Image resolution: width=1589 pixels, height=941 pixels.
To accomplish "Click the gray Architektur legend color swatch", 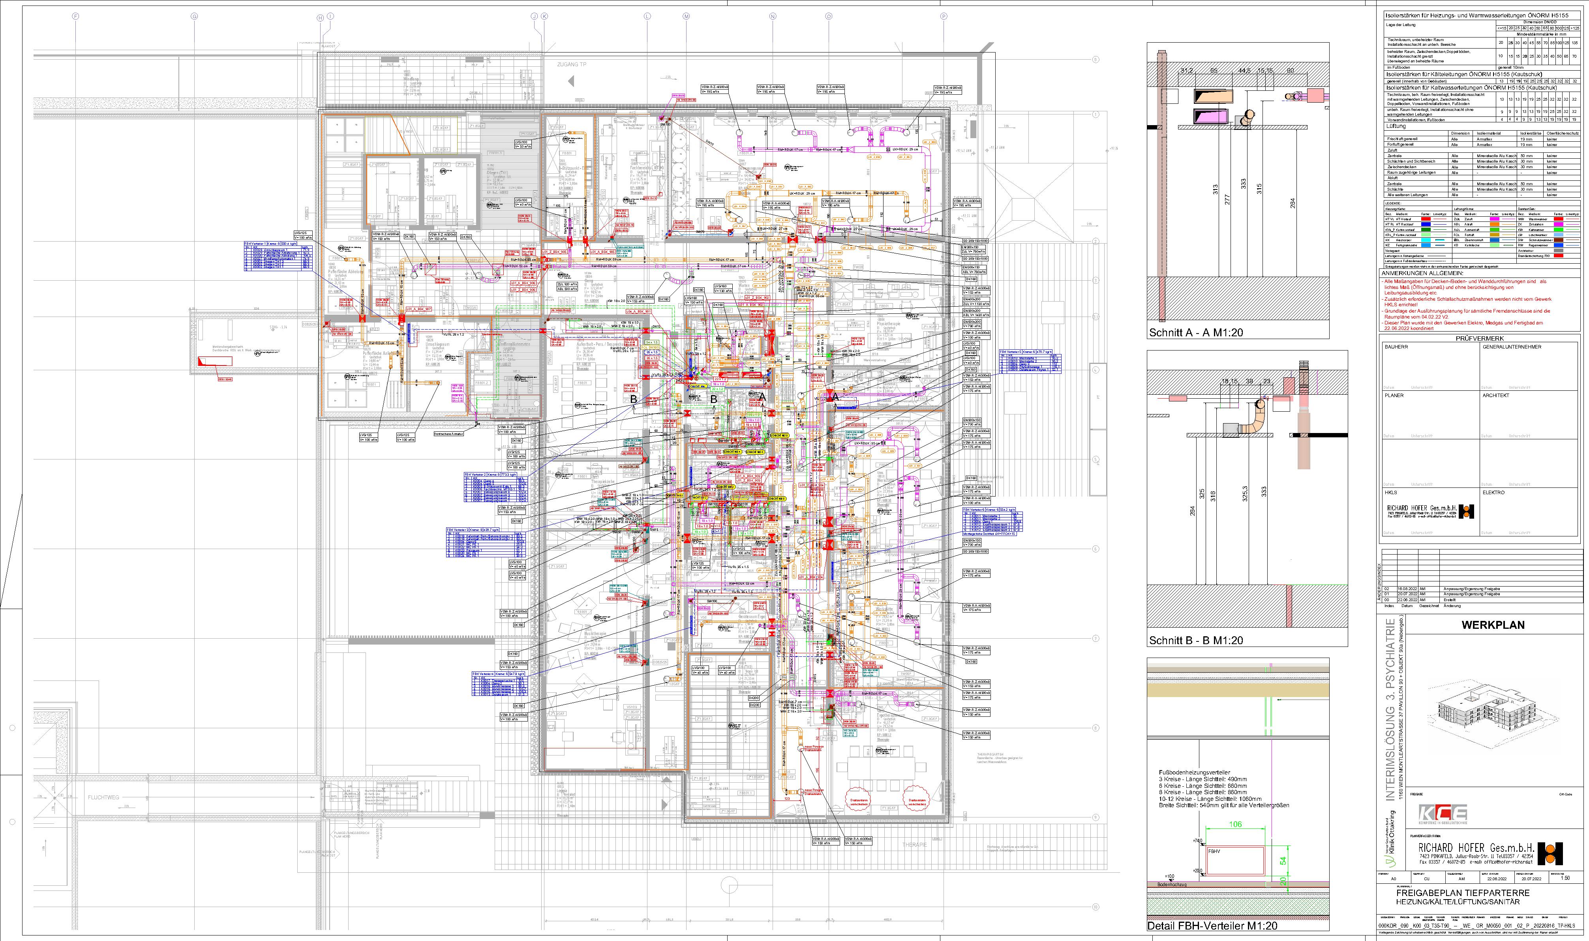I will [1559, 251].
